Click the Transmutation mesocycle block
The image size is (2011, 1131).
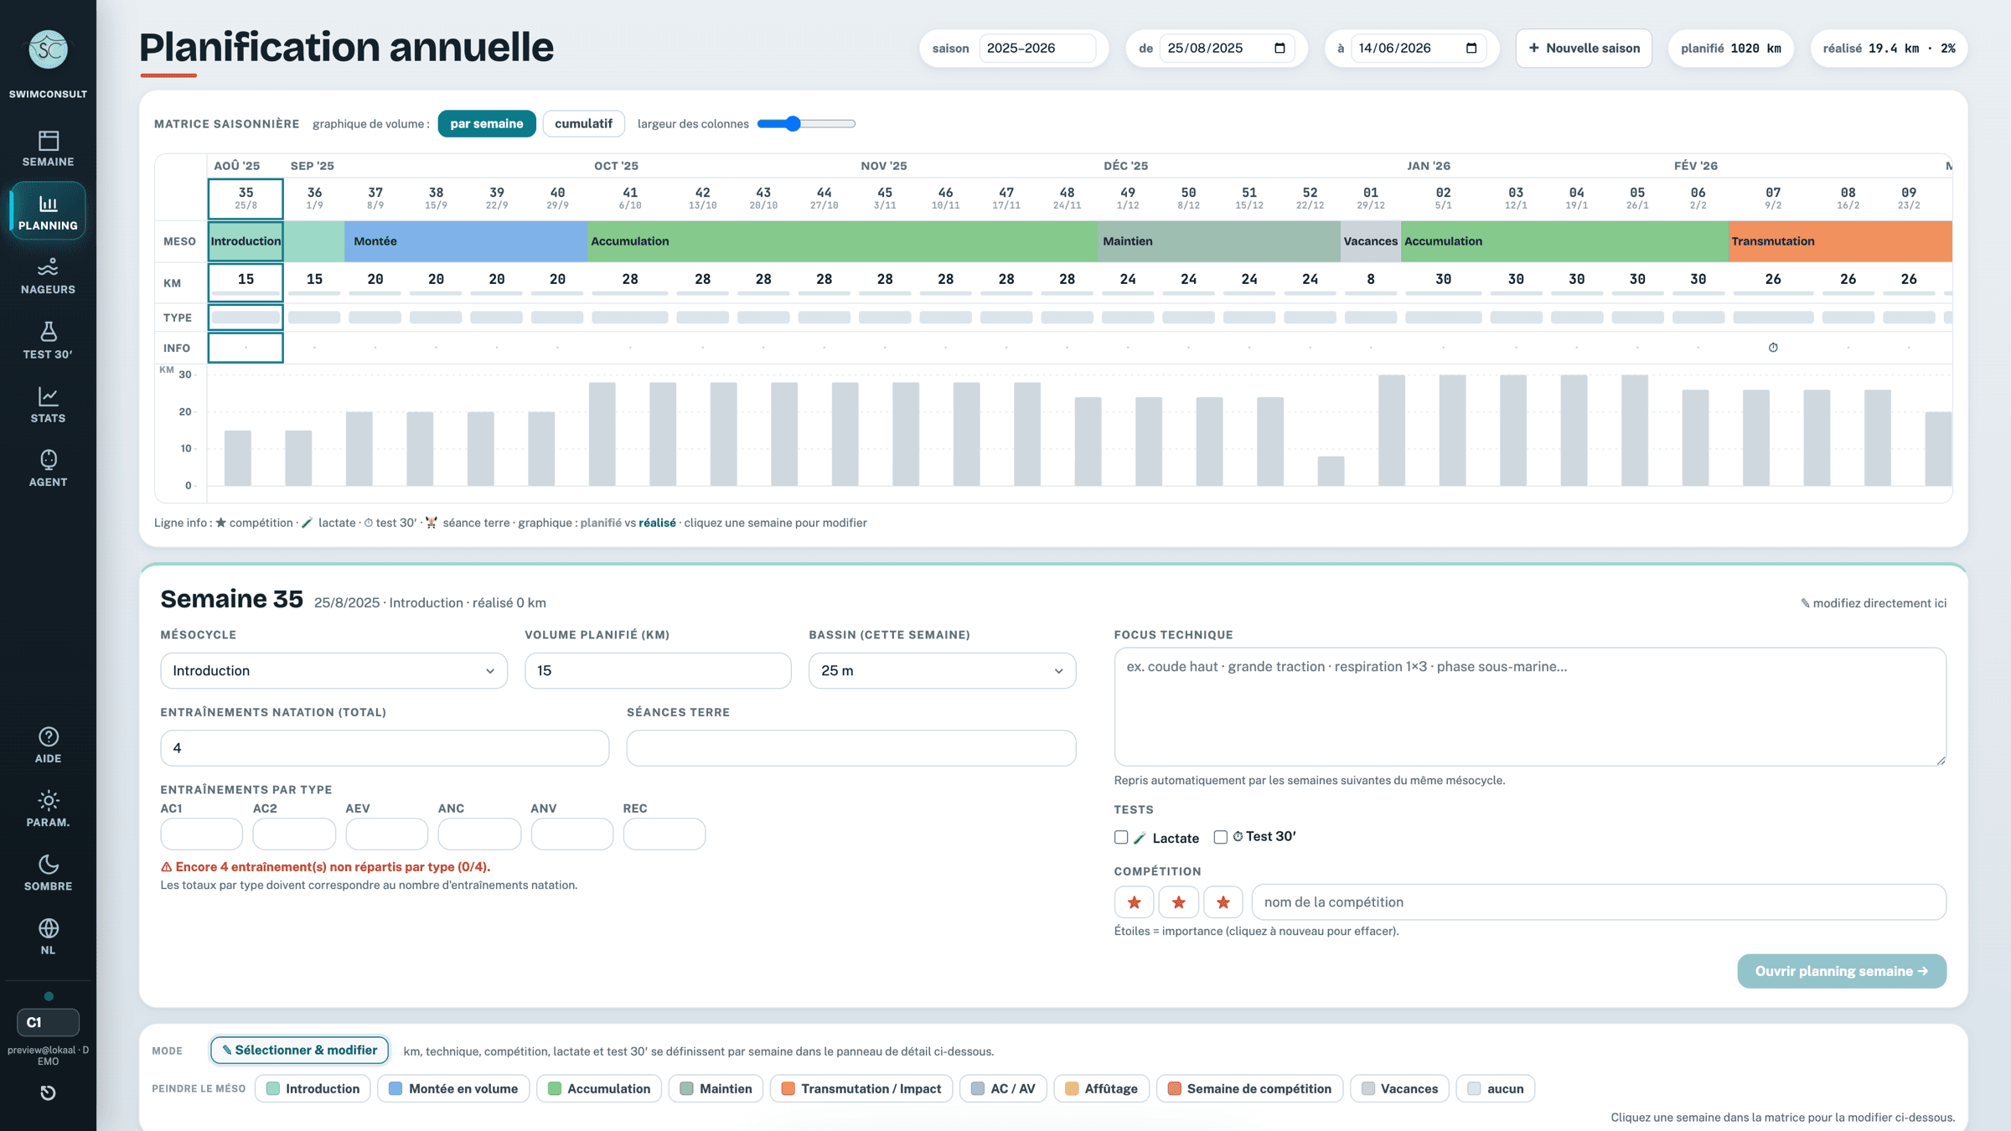(x=1840, y=241)
